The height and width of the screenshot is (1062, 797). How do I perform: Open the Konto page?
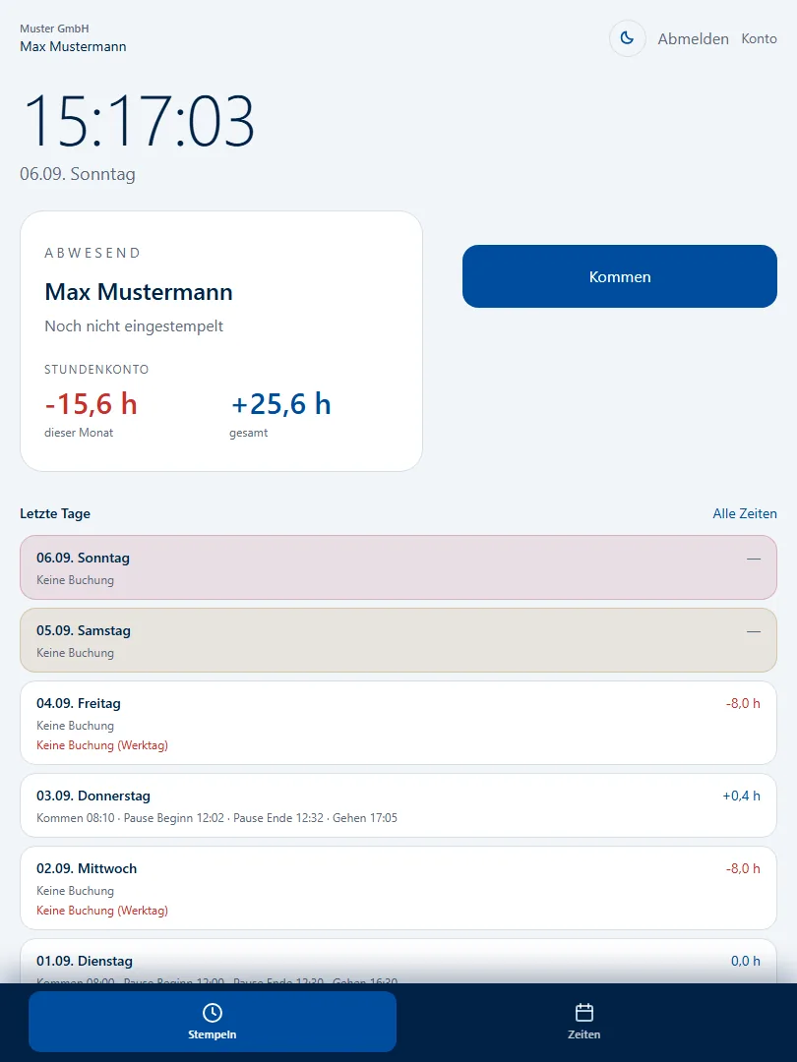(759, 38)
